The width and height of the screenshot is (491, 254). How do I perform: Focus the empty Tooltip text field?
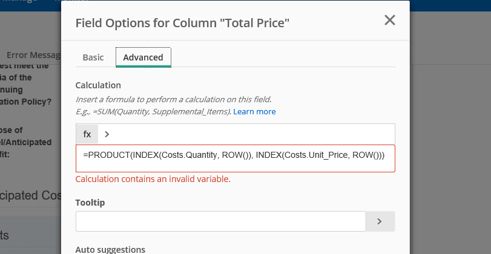(x=220, y=221)
